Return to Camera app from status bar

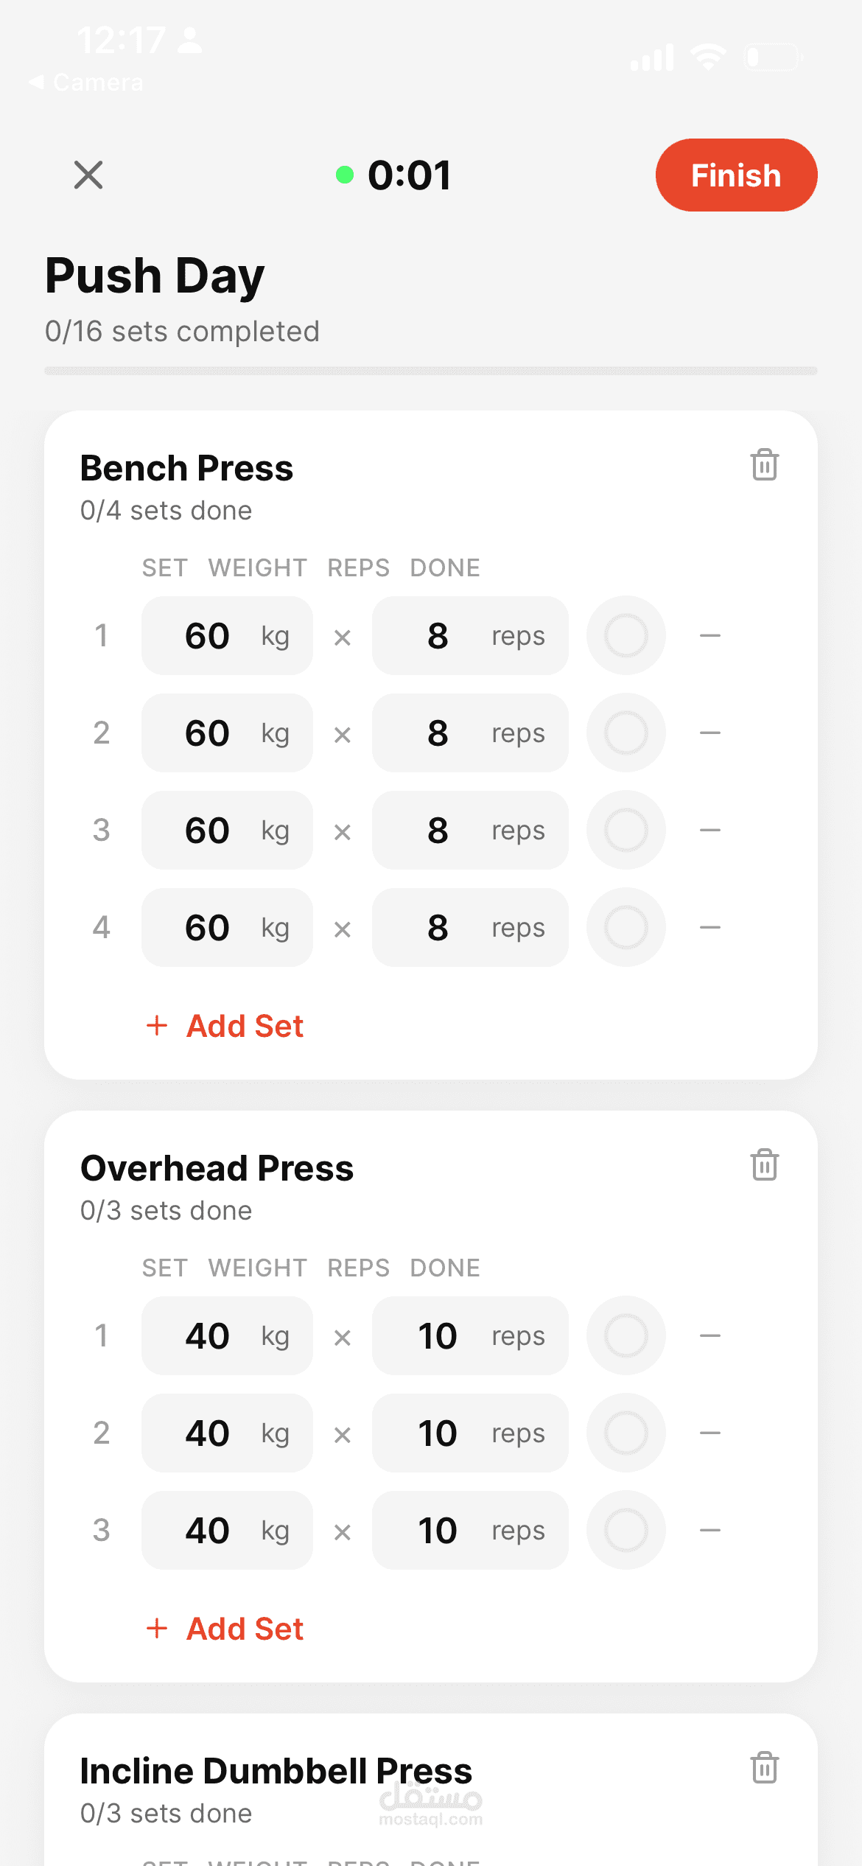tap(87, 82)
